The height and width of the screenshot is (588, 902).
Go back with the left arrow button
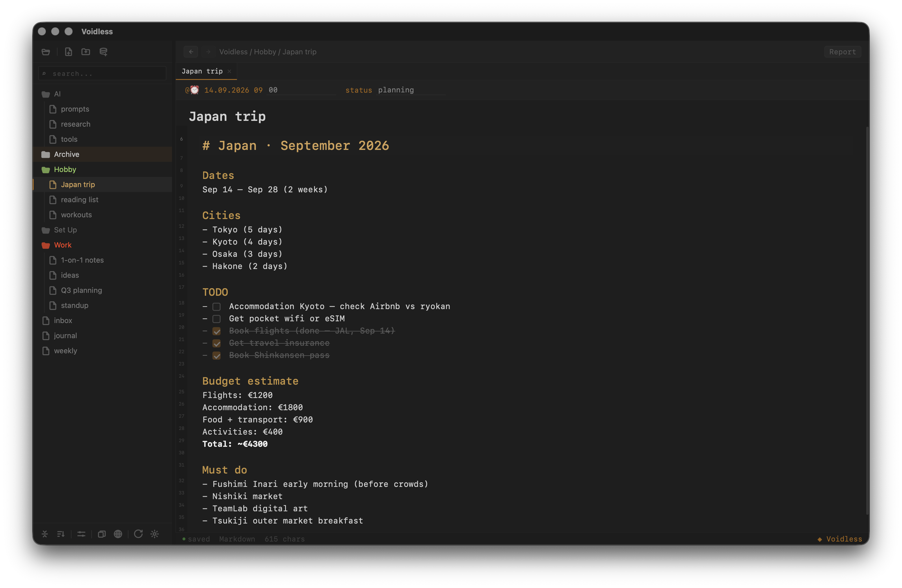coord(191,52)
